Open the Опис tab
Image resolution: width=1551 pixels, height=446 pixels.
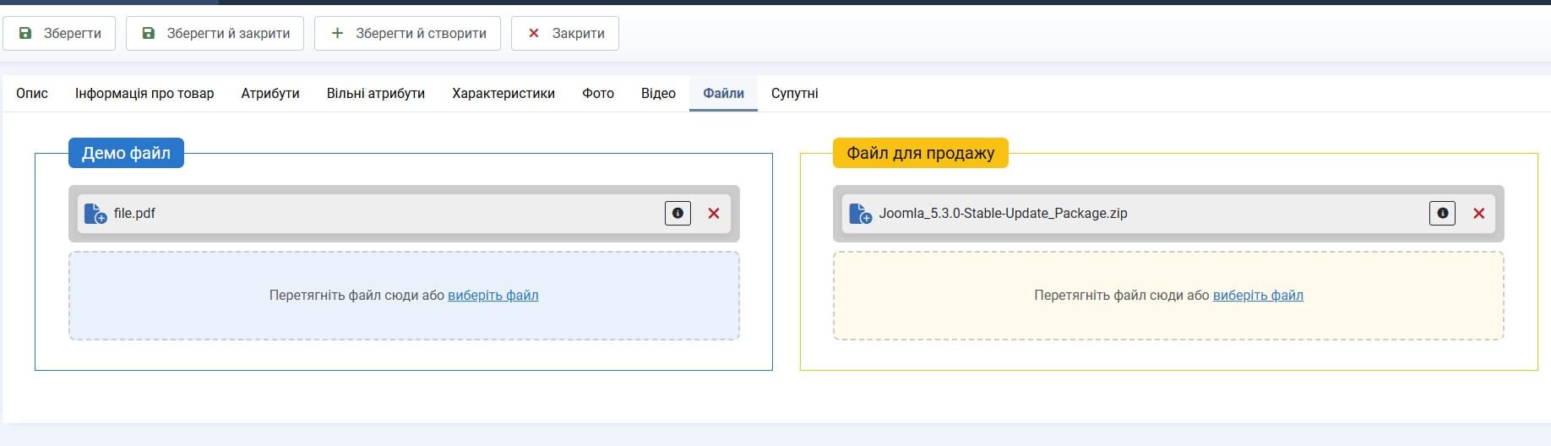click(32, 94)
